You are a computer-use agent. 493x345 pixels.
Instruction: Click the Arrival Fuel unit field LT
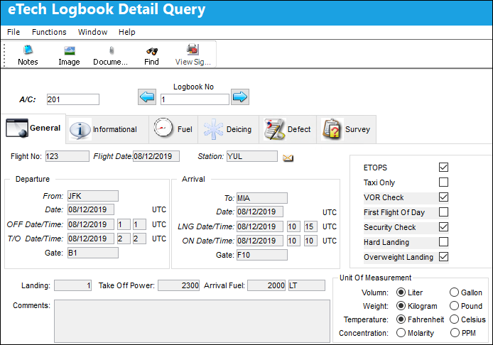[307, 285]
